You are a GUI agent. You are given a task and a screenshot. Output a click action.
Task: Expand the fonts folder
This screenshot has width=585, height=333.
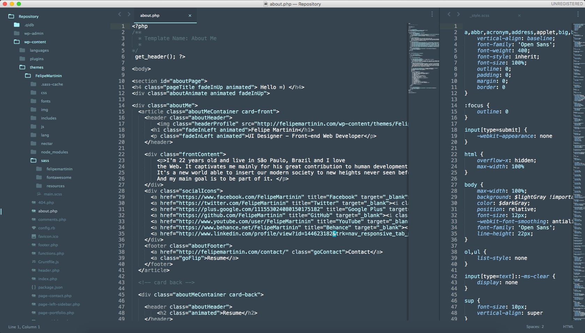[x=33, y=101]
